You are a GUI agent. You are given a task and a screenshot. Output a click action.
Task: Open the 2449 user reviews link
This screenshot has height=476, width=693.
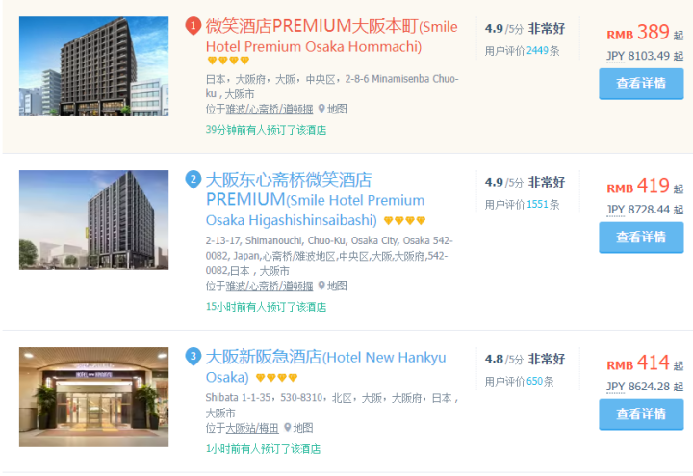(x=537, y=51)
